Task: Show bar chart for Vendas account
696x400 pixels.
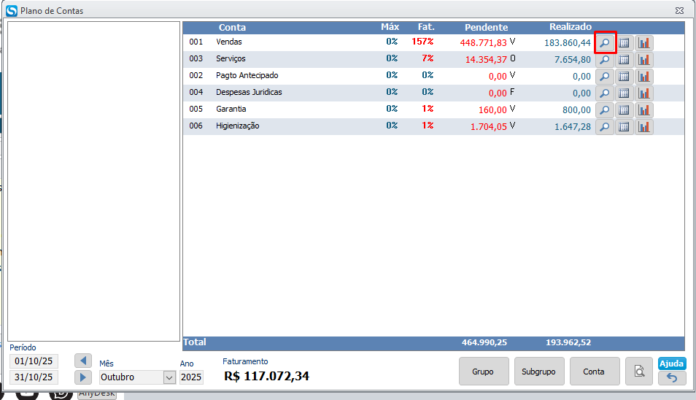Action: pyautogui.click(x=643, y=43)
